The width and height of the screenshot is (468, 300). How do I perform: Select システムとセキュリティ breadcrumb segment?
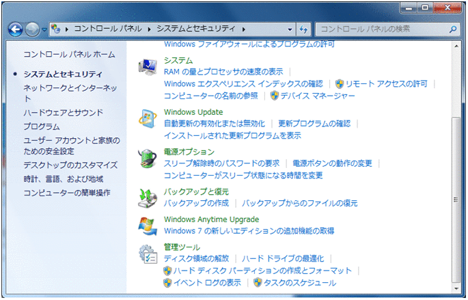coord(196,29)
